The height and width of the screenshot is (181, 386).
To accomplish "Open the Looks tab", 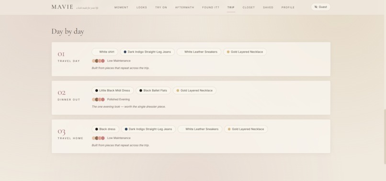I will [x=142, y=7].
